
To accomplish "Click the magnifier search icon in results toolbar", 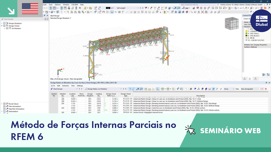I will click(x=191, y=89).
